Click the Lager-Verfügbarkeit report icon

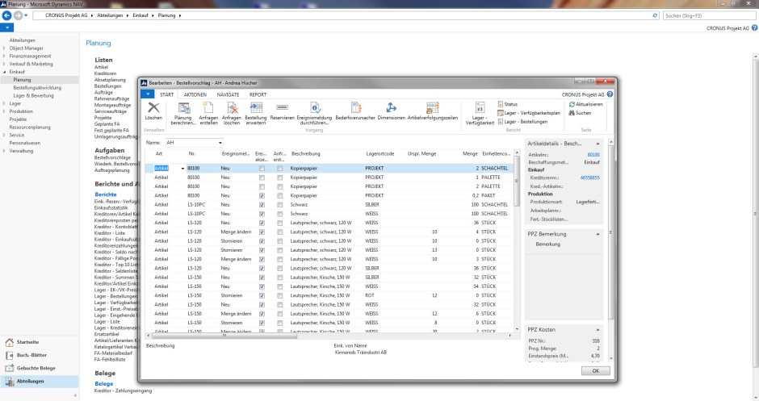(x=480, y=108)
